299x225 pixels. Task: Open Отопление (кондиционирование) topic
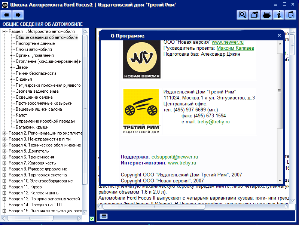pyautogui.click(x=49, y=61)
